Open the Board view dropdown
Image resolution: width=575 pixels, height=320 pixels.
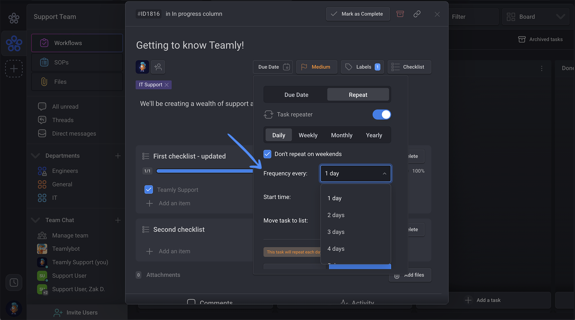pyautogui.click(x=535, y=17)
